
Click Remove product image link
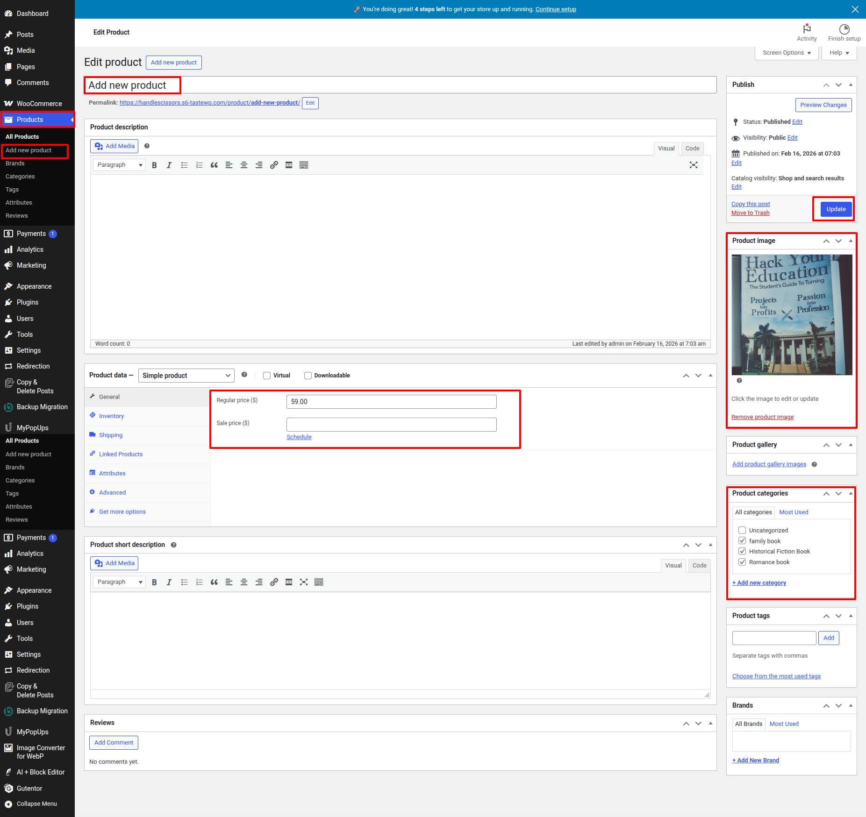[x=762, y=417]
